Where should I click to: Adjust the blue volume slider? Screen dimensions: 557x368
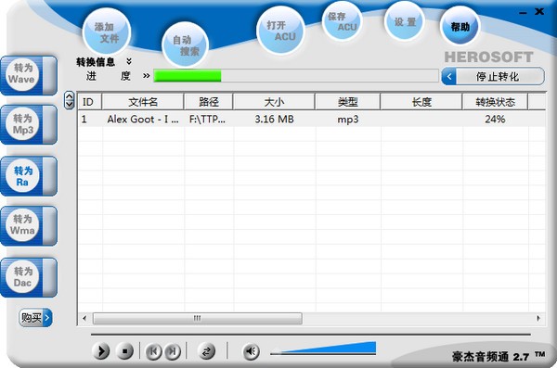tap(323, 349)
